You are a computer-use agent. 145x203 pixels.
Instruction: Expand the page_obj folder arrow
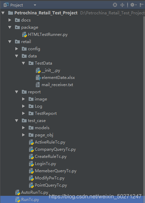click(24, 135)
